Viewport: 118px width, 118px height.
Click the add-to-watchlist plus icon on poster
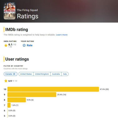(x=5, y=4)
